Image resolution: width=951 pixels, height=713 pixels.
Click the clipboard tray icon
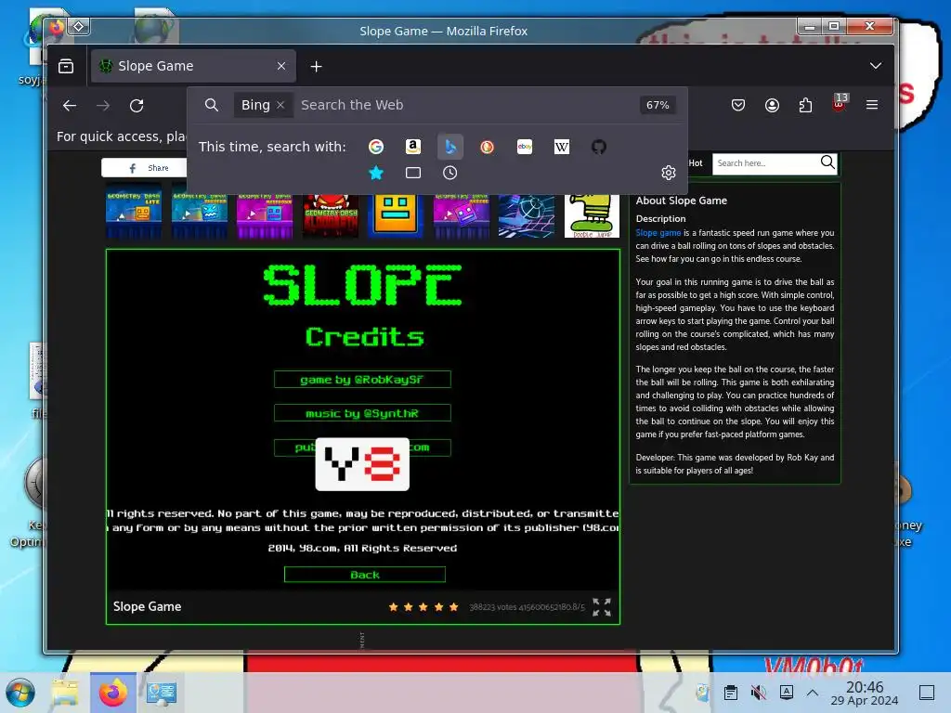(x=731, y=693)
